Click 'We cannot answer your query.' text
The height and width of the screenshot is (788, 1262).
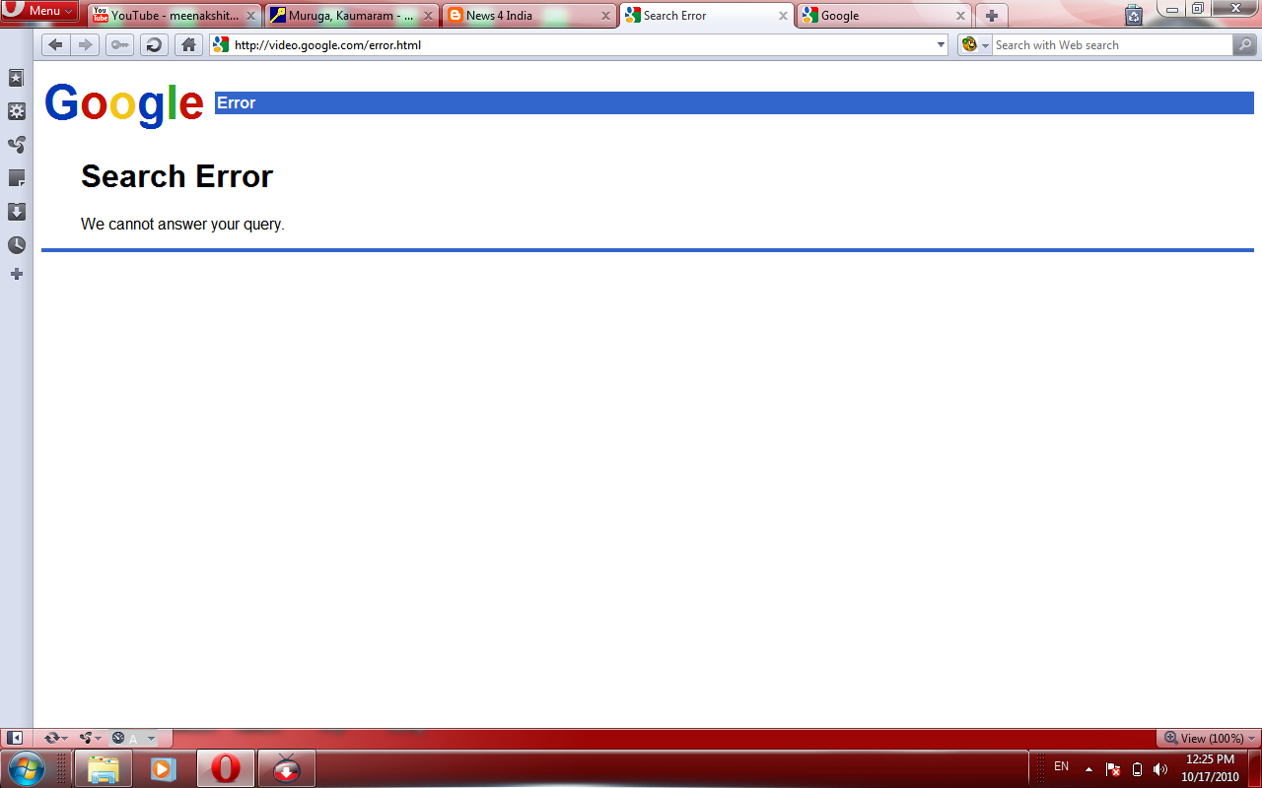(x=182, y=225)
